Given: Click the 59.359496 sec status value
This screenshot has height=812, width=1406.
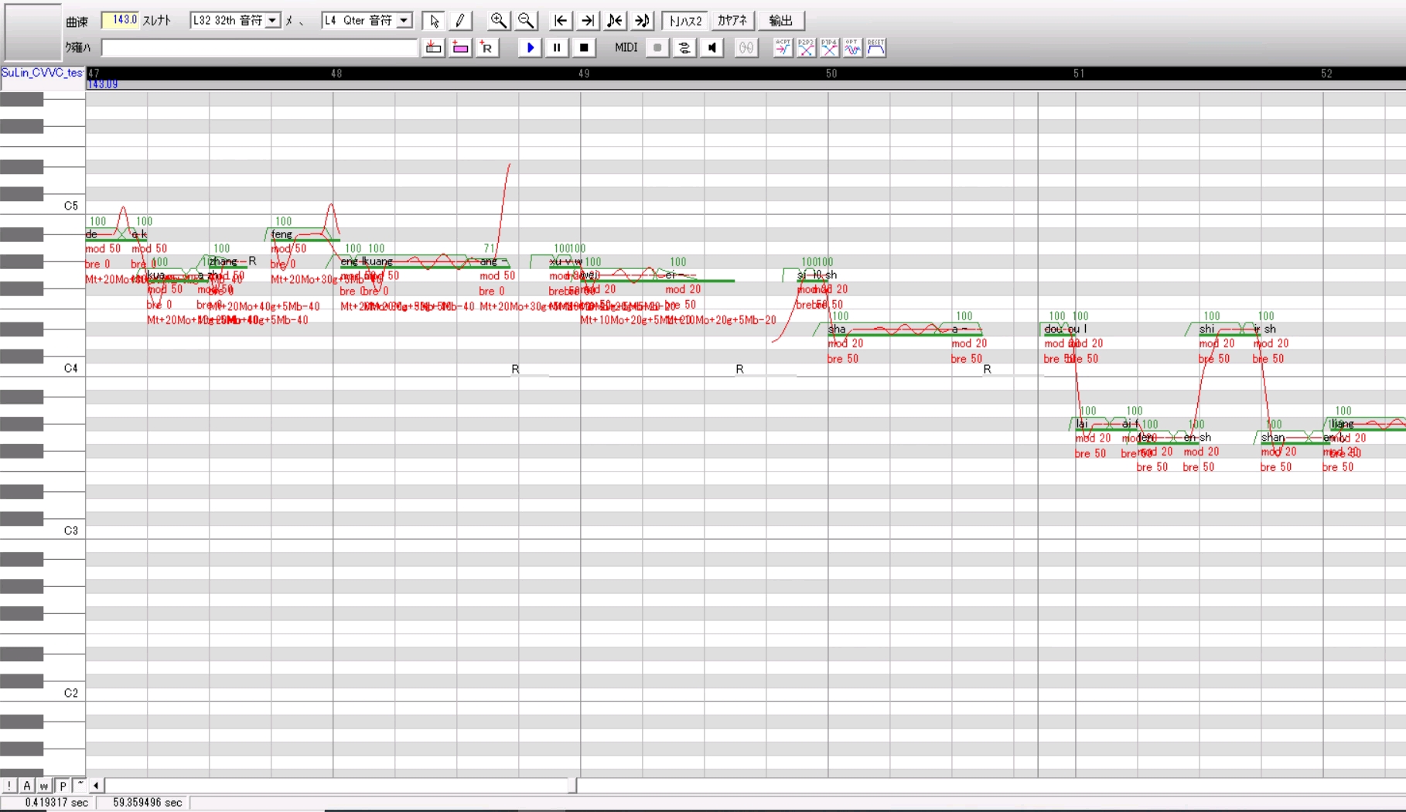Looking at the screenshot, I should (148, 803).
